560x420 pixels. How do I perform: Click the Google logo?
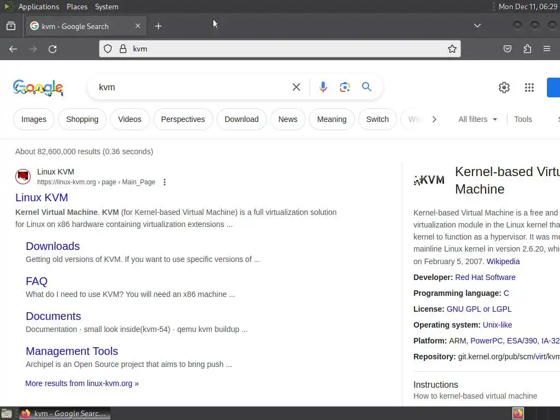click(38, 87)
